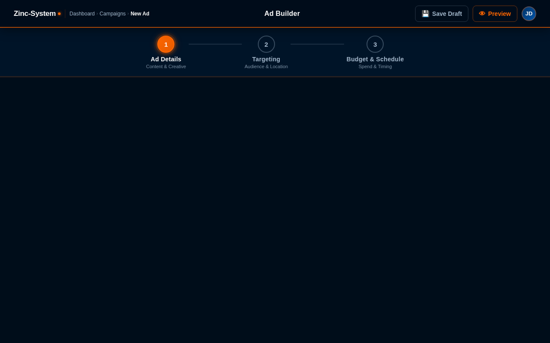This screenshot has height=343, width=550.
Task: Click the step 1 circle indicator
Action: 165,44
